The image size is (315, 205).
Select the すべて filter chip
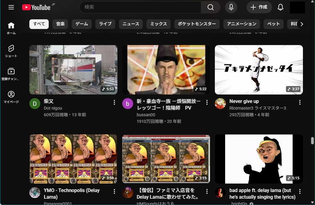[39, 24]
